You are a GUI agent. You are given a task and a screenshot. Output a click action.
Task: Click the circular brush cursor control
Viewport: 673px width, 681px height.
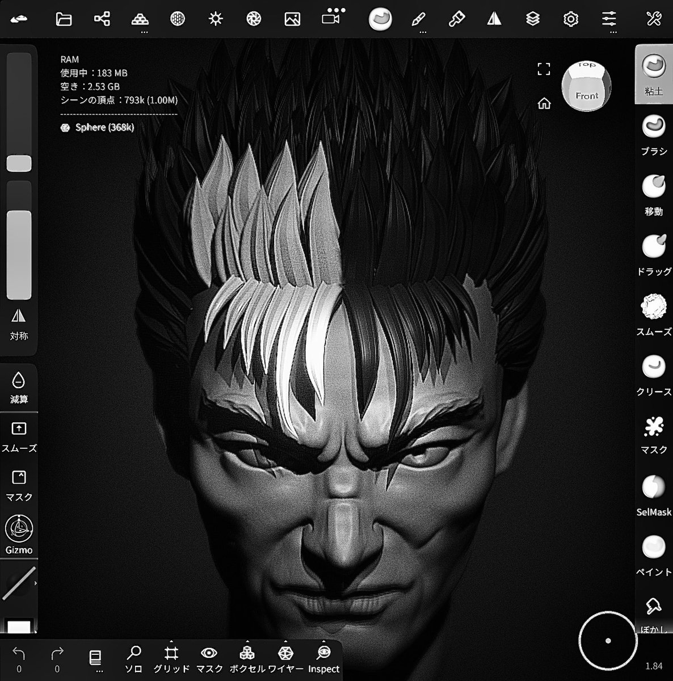pos(607,640)
